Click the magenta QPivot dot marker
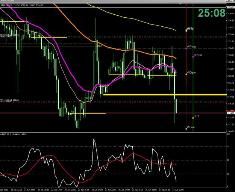Image resolution: width=235 pixels, height=192 pixels. click(x=193, y=57)
